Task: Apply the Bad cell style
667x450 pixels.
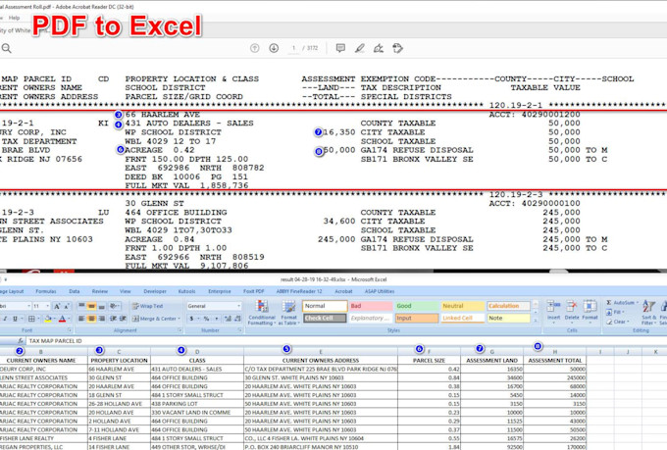Action: coord(371,306)
